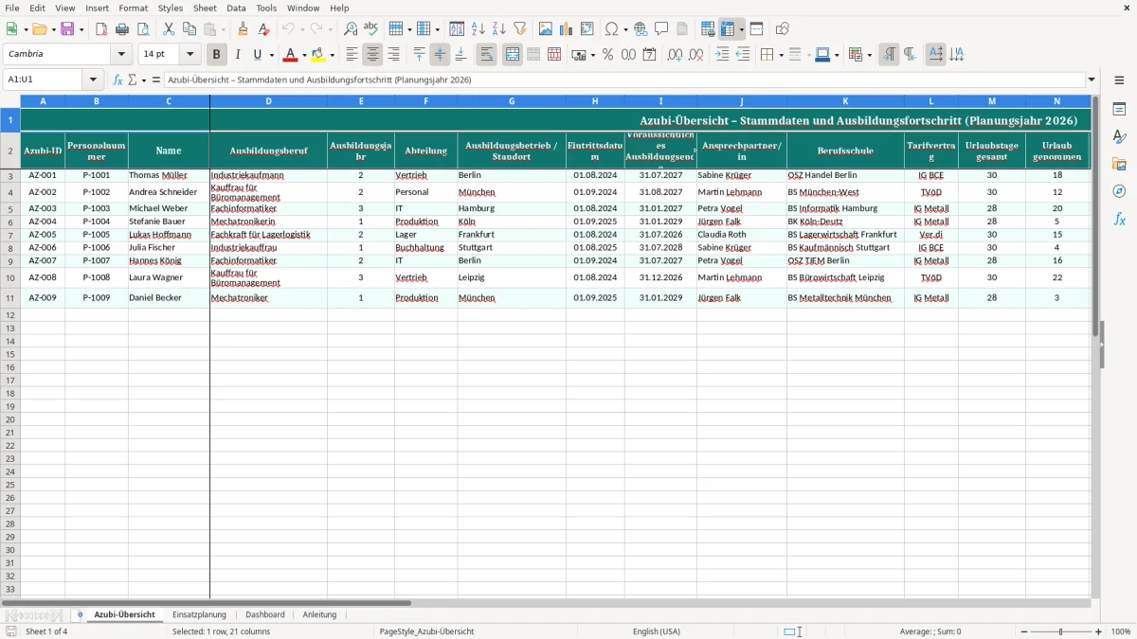
Task: Click the zoom in plus button
Action: [1099, 631]
